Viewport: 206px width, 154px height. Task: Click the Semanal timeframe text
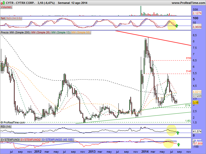[64, 3]
